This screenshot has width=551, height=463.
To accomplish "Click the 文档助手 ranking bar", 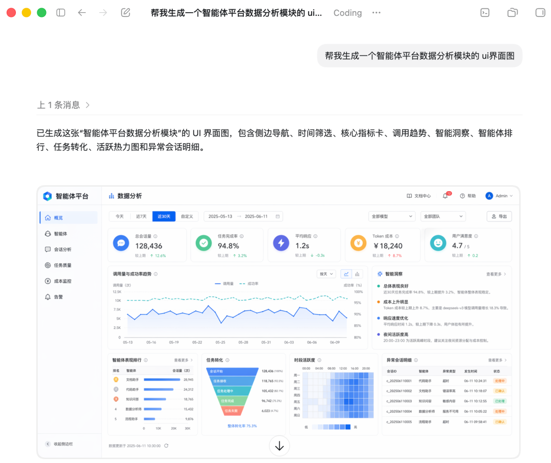I will [162, 380].
